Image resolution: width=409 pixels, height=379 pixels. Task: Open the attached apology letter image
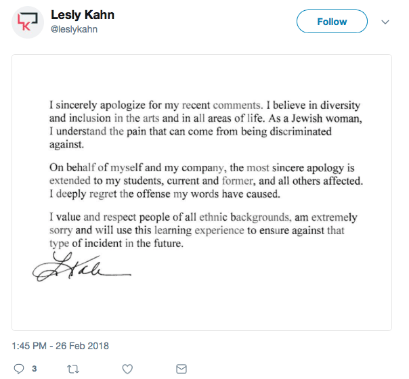(202, 193)
